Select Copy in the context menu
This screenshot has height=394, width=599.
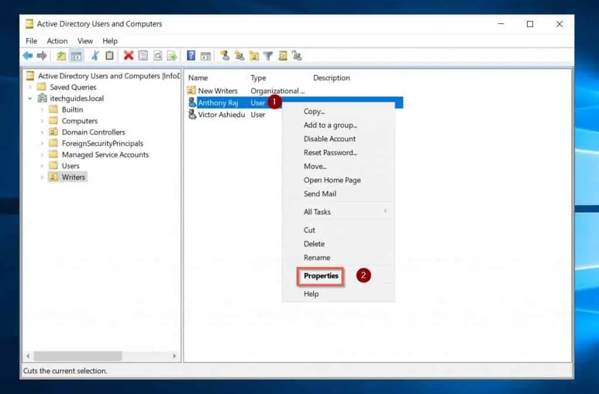[314, 112]
